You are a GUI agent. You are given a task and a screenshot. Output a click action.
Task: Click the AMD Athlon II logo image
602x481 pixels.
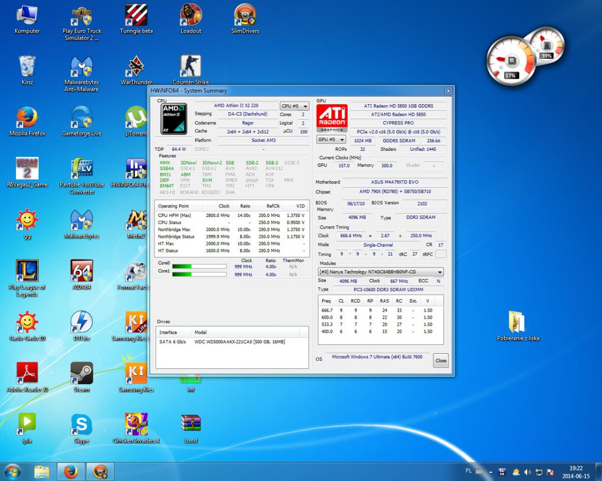[174, 119]
